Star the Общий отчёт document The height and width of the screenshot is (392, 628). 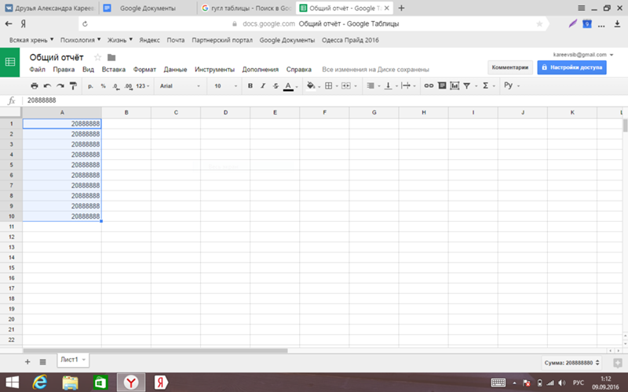97,57
